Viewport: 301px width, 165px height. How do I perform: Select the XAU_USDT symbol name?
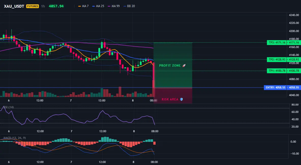tap(14, 6)
